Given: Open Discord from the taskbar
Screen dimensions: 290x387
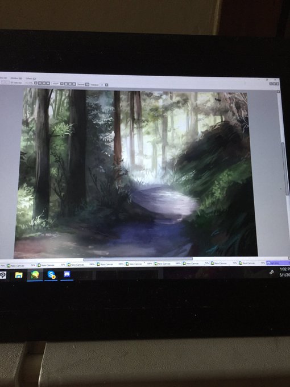Looking at the screenshot, I should point(67,274).
